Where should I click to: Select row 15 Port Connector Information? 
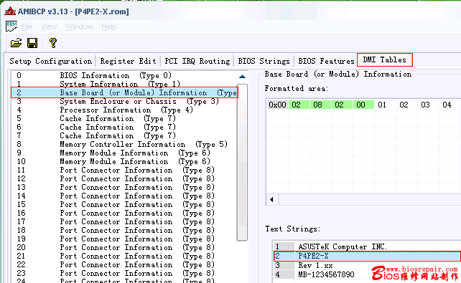[x=124, y=204]
